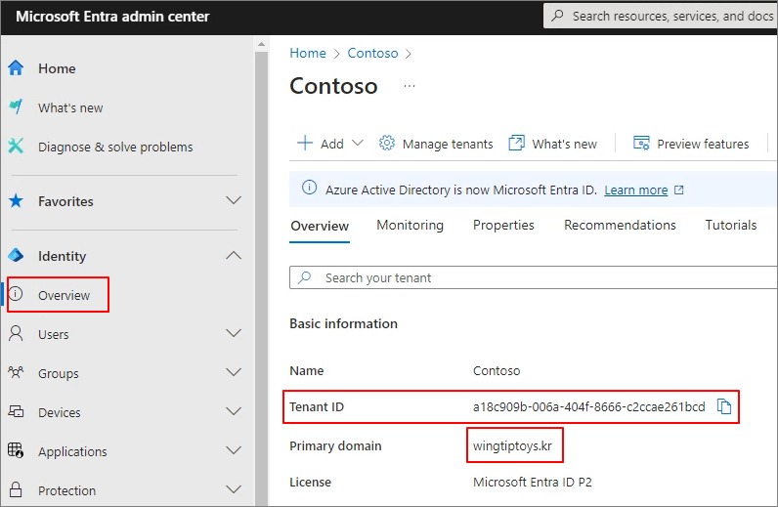Expand the Protection menu chevron
The image size is (778, 507).
click(234, 489)
